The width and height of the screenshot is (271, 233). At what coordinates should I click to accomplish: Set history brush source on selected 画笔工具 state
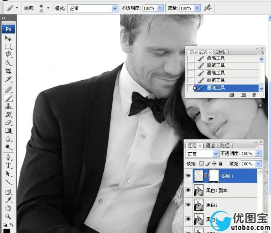click(191, 88)
